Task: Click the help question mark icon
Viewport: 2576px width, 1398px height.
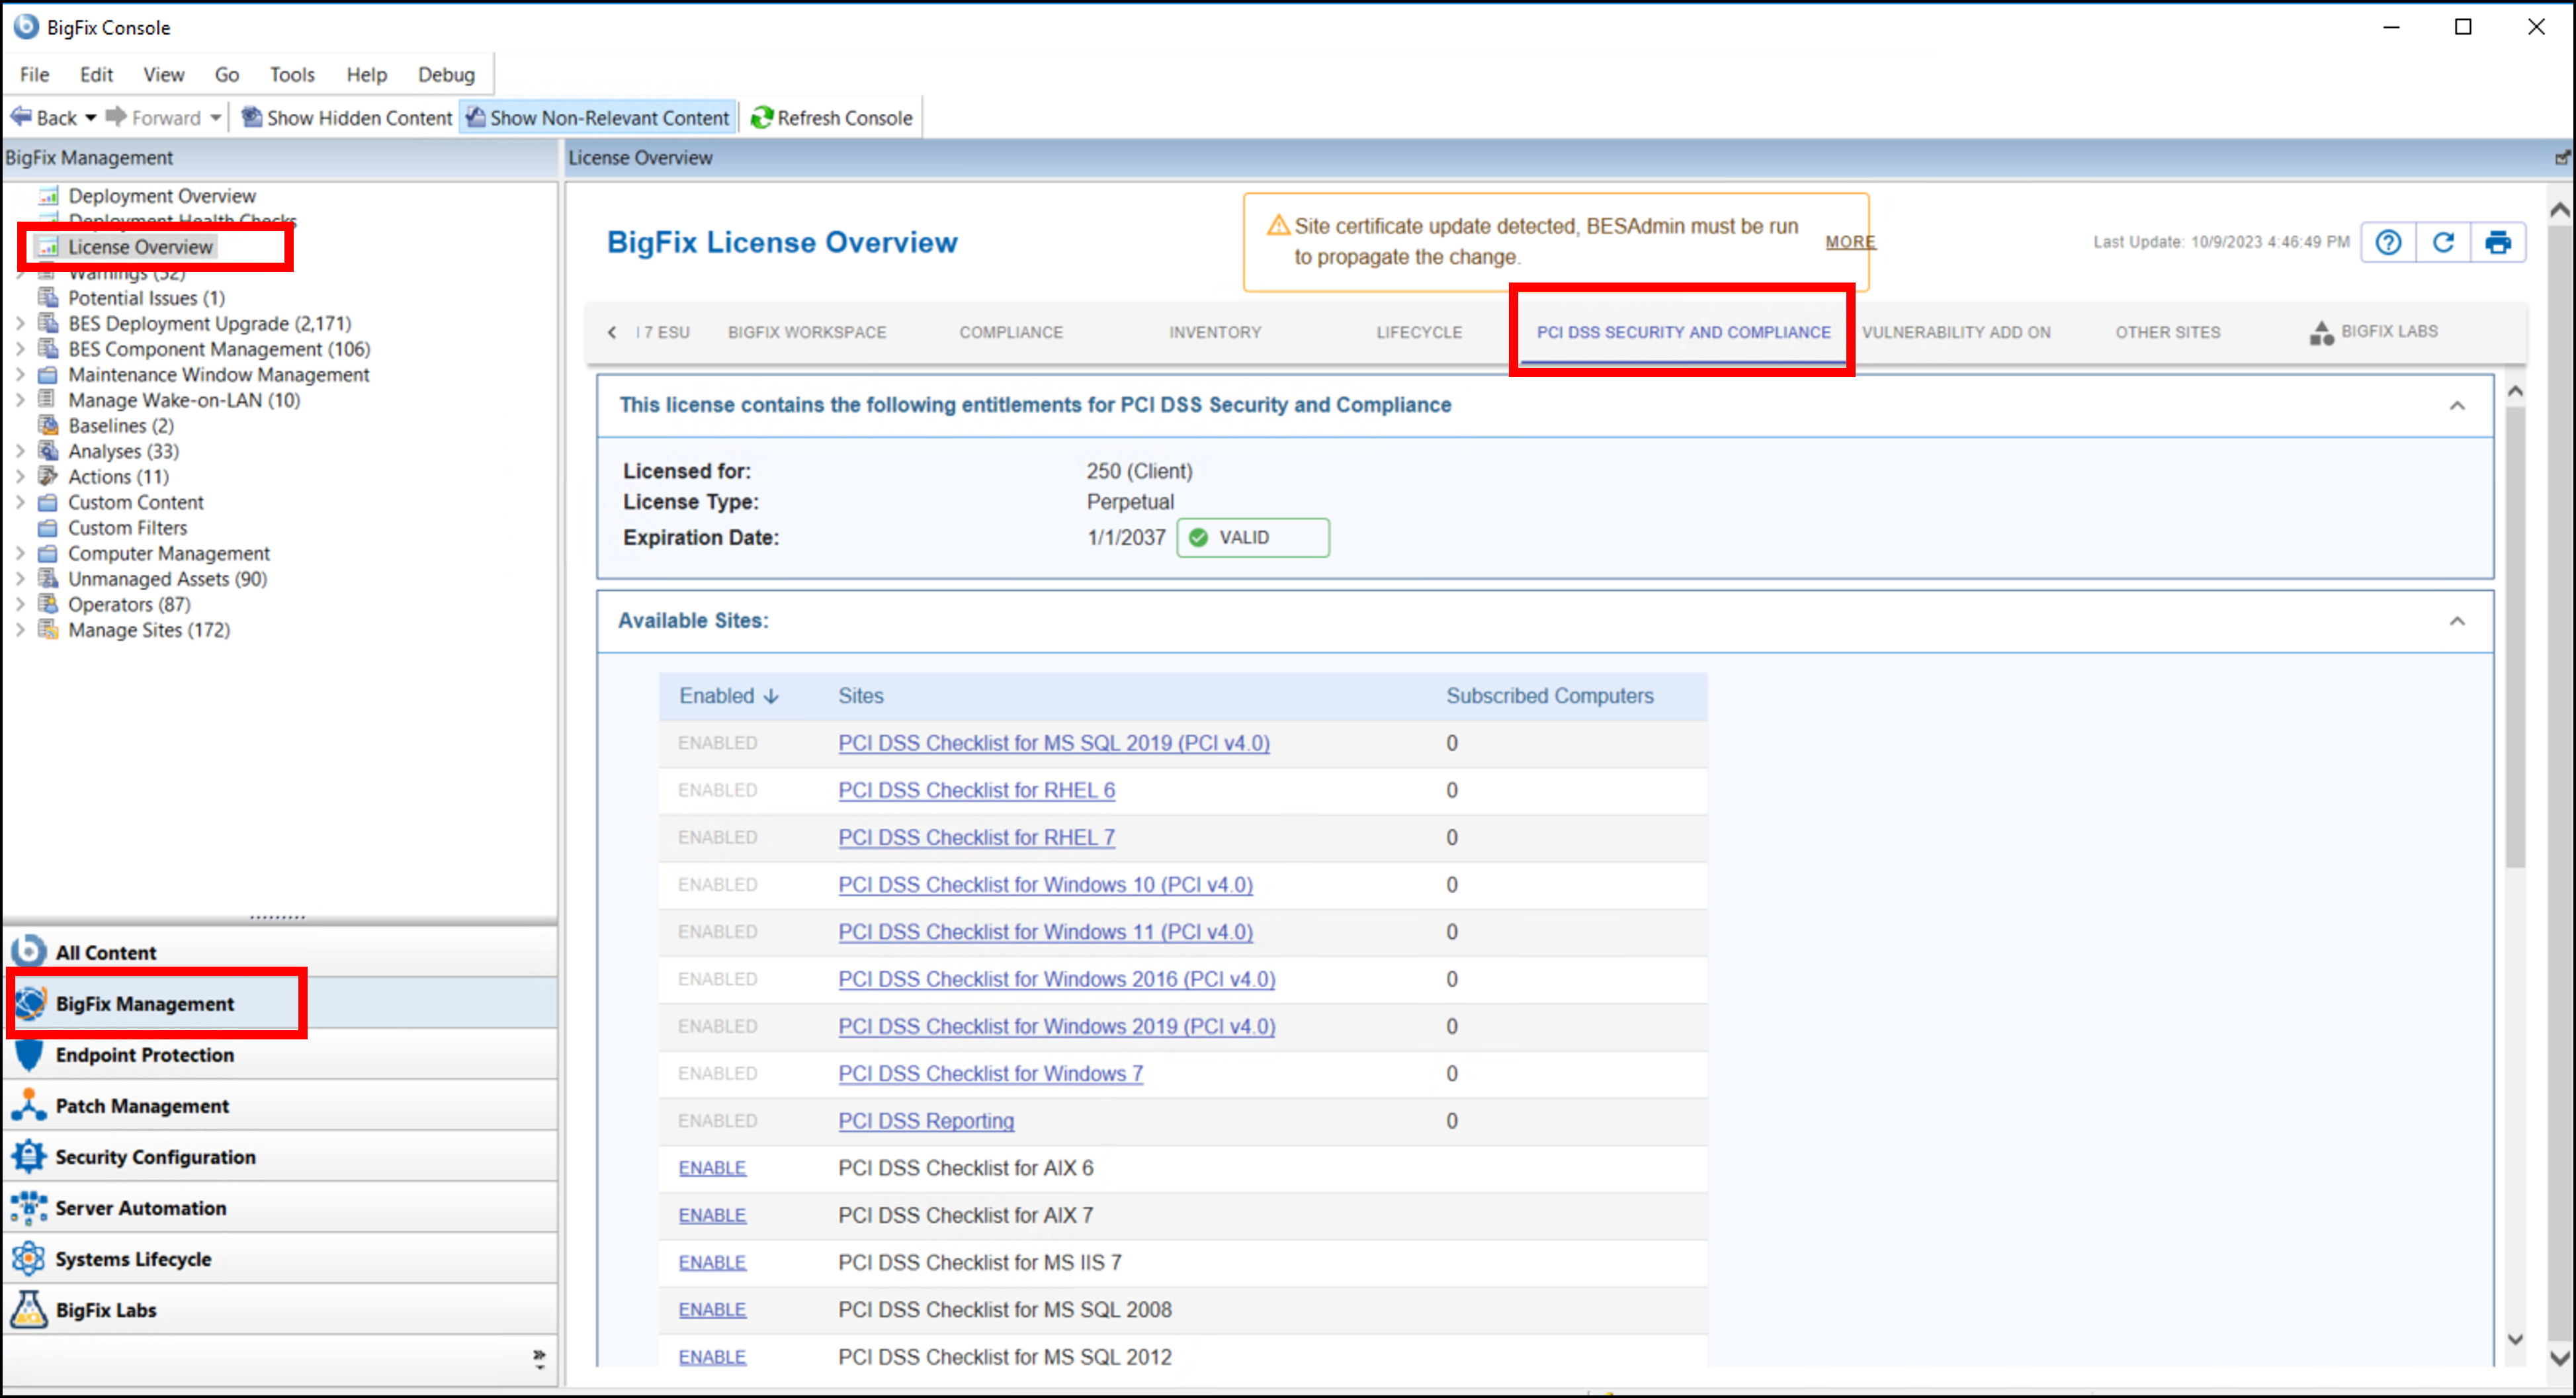Action: 2388,242
